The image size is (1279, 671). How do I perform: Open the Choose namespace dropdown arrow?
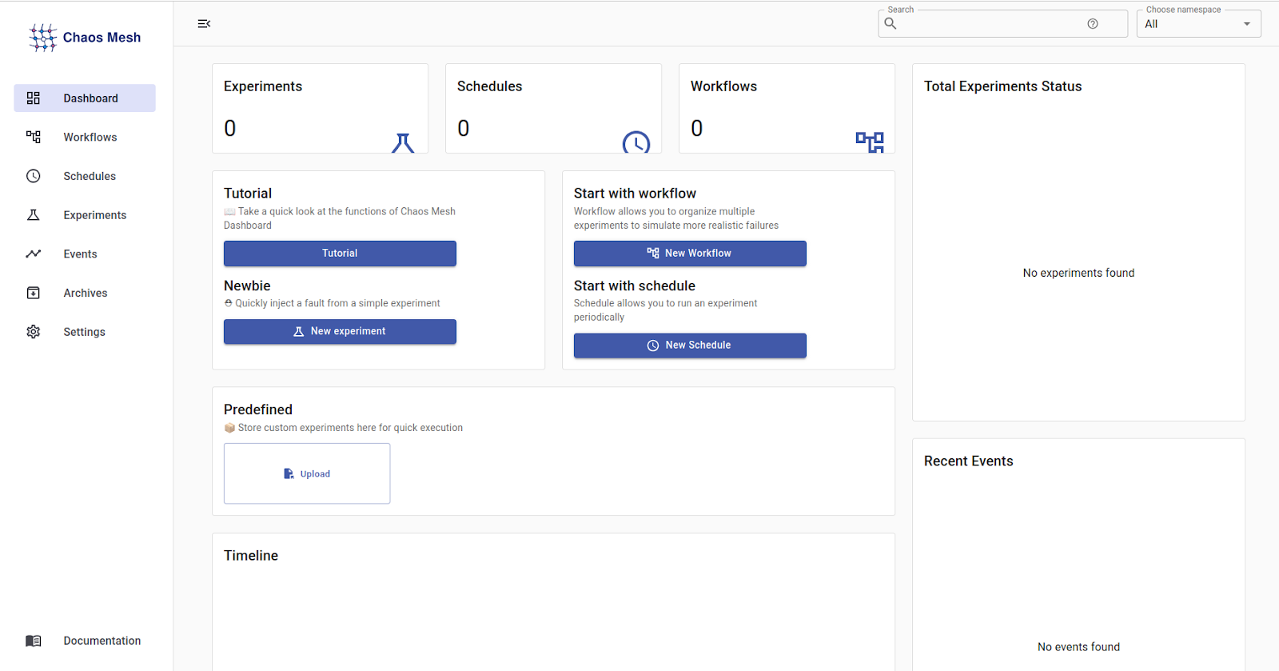click(x=1247, y=24)
